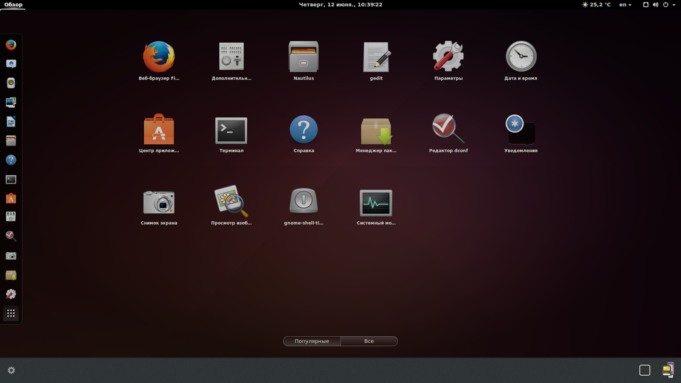
Task: Click the gear icon in the bottom-left bar
Action: click(x=11, y=370)
